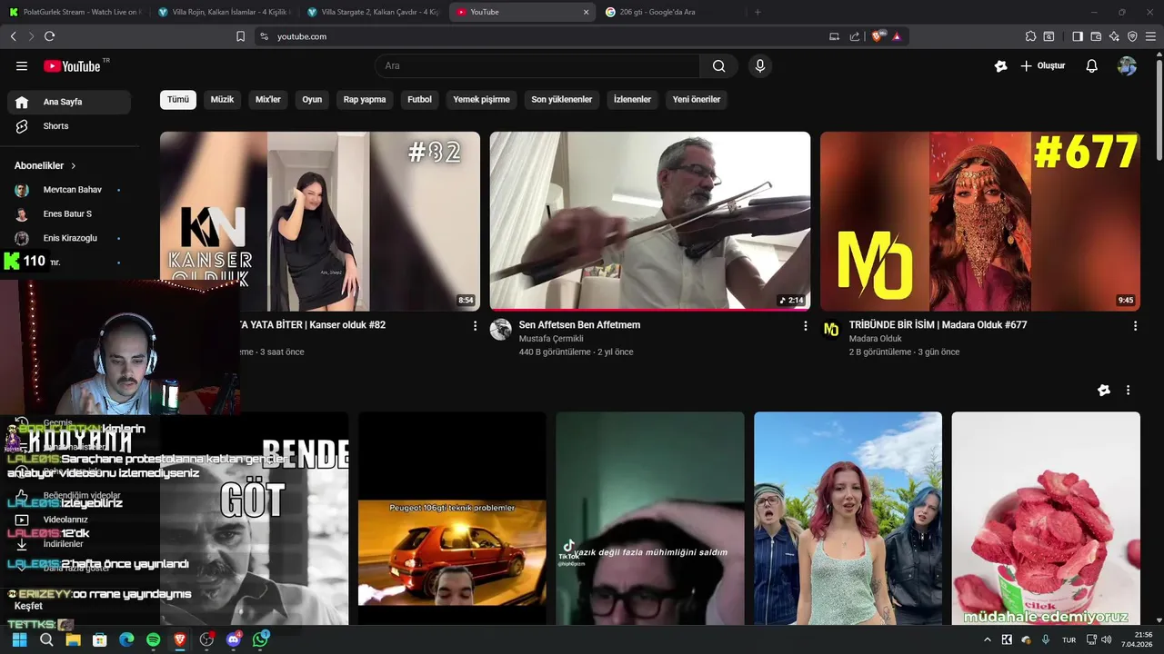Click the Brave Rewards triangle icon
Image resolution: width=1164 pixels, height=654 pixels.
[x=896, y=36]
